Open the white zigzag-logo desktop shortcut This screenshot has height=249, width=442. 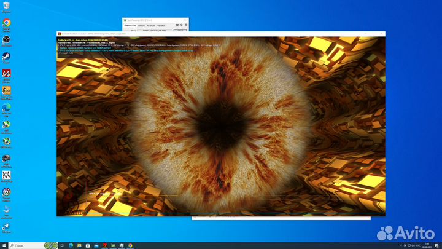pyautogui.click(x=6, y=177)
